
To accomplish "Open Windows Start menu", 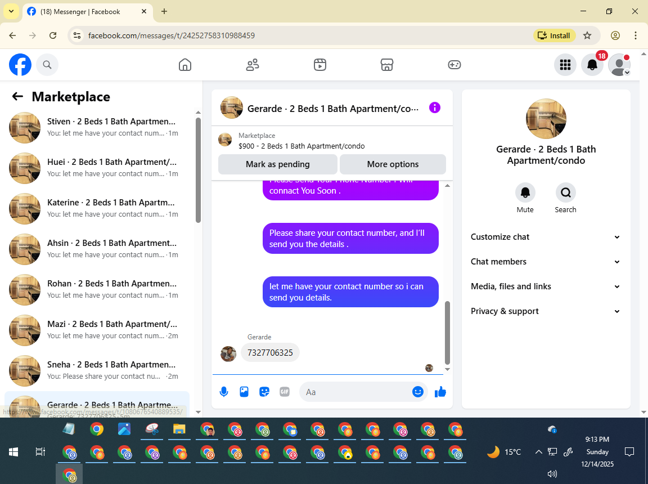I will pyautogui.click(x=13, y=452).
